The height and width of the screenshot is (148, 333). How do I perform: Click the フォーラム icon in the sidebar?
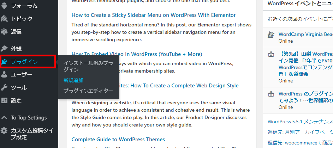click(4, 6)
